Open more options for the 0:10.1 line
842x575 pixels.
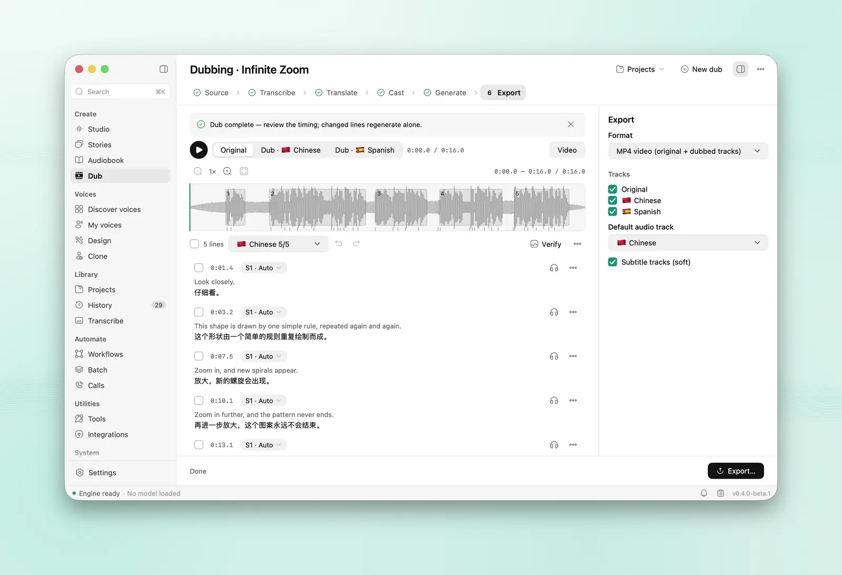tap(573, 401)
